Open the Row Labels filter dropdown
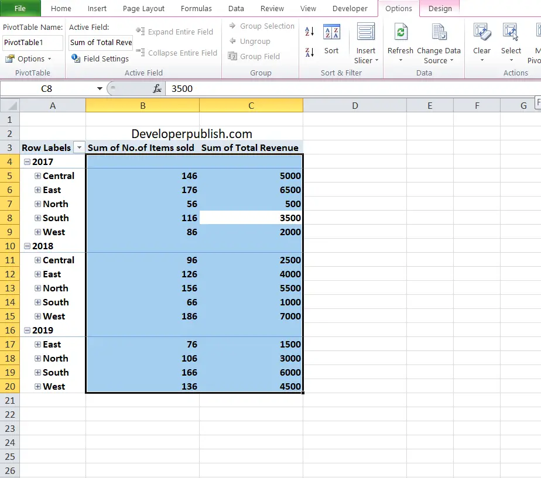The width and height of the screenshot is (541, 478). pos(79,147)
